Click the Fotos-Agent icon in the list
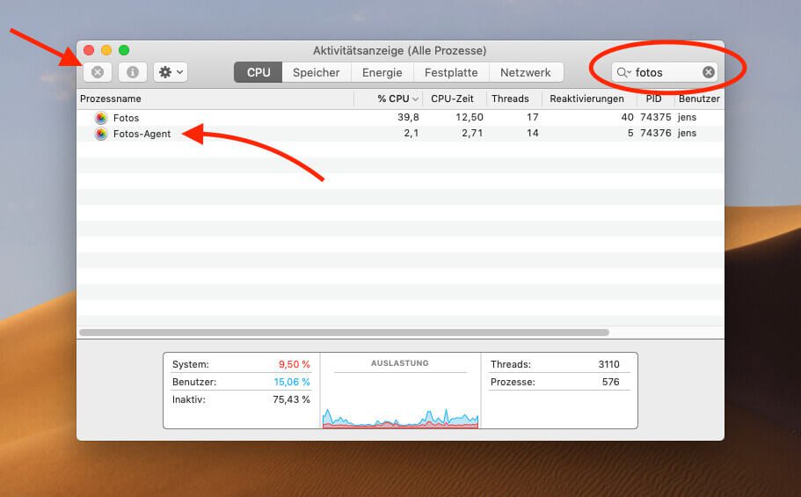This screenshot has width=801, height=497. pyautogui.click(x=101, y=134)
